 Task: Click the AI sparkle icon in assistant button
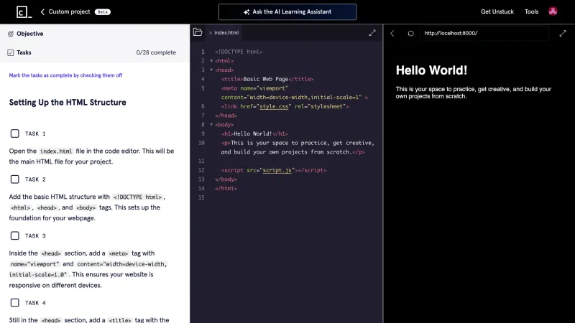pos(247,12)
